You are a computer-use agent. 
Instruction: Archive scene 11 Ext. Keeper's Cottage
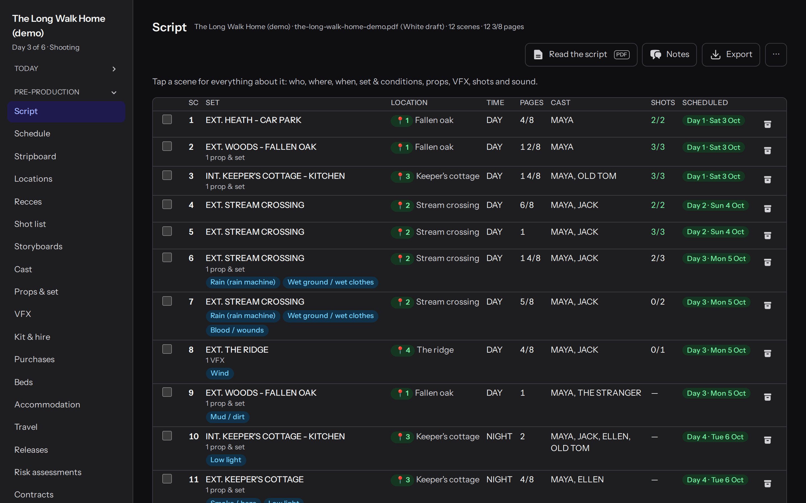pyautogui.click(x=767, y=483)
